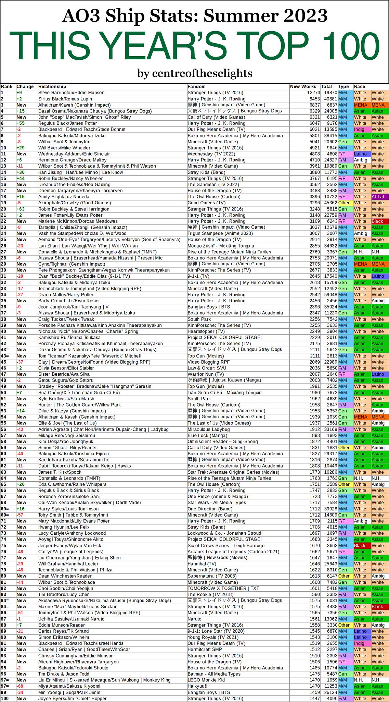Image resolution: width=389 pixels, height=702 pixels.
Task: Select the Steve Harrington/Eddie Munson relationship cell
Action: point(72,93)
